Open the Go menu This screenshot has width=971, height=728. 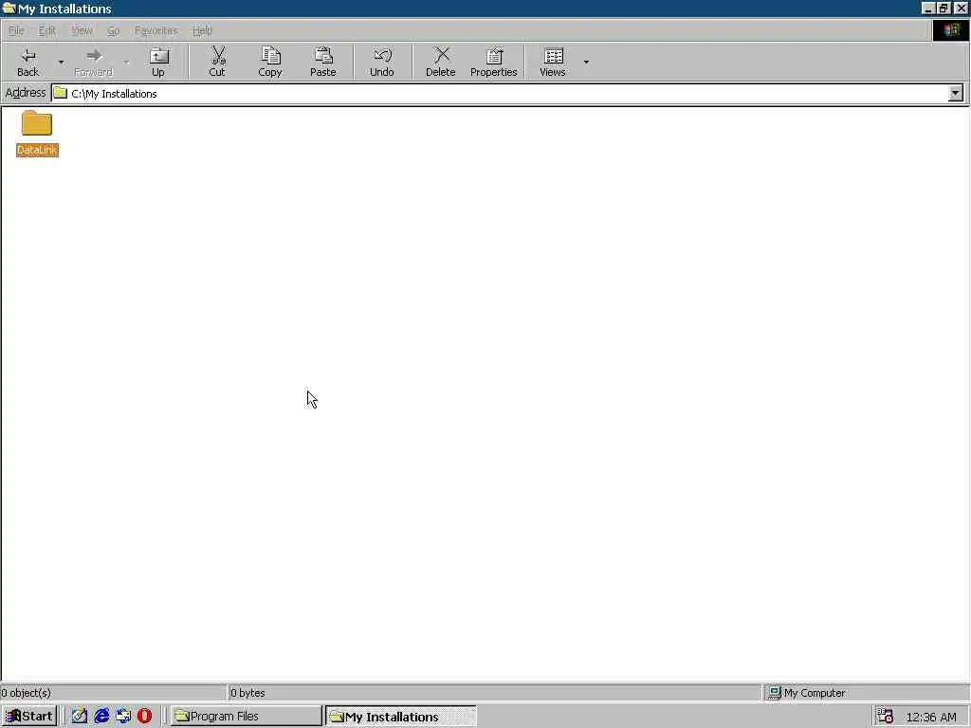114,30
